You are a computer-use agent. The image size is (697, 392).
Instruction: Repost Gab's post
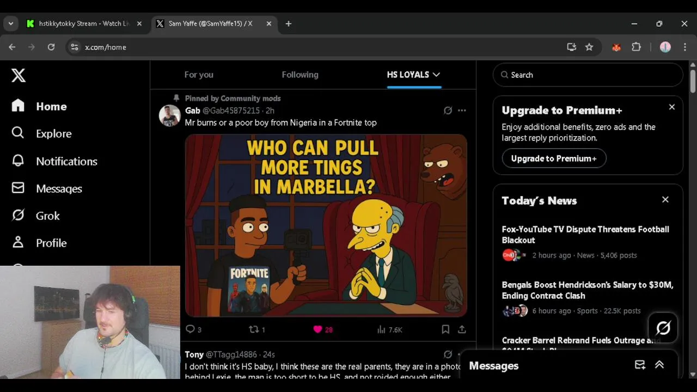[x=256, y=329]
